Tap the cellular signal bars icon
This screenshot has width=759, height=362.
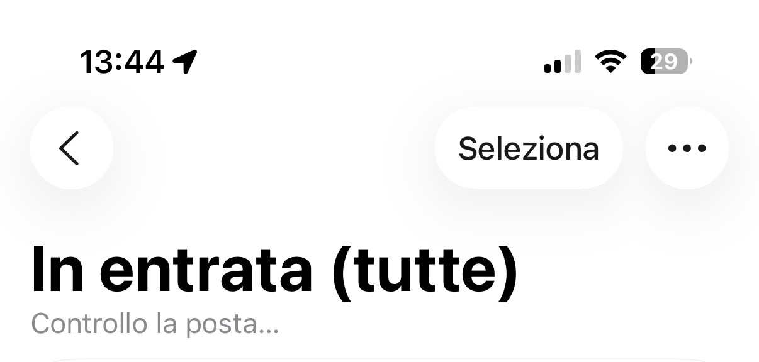(562, 62)
